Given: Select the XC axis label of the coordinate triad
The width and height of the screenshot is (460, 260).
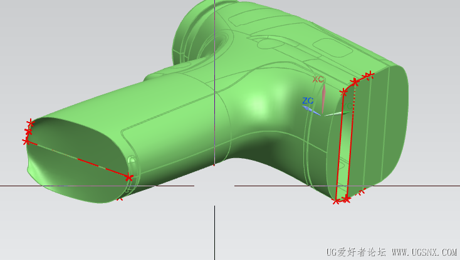Looking at the screenshot, I should pos(318,79).
